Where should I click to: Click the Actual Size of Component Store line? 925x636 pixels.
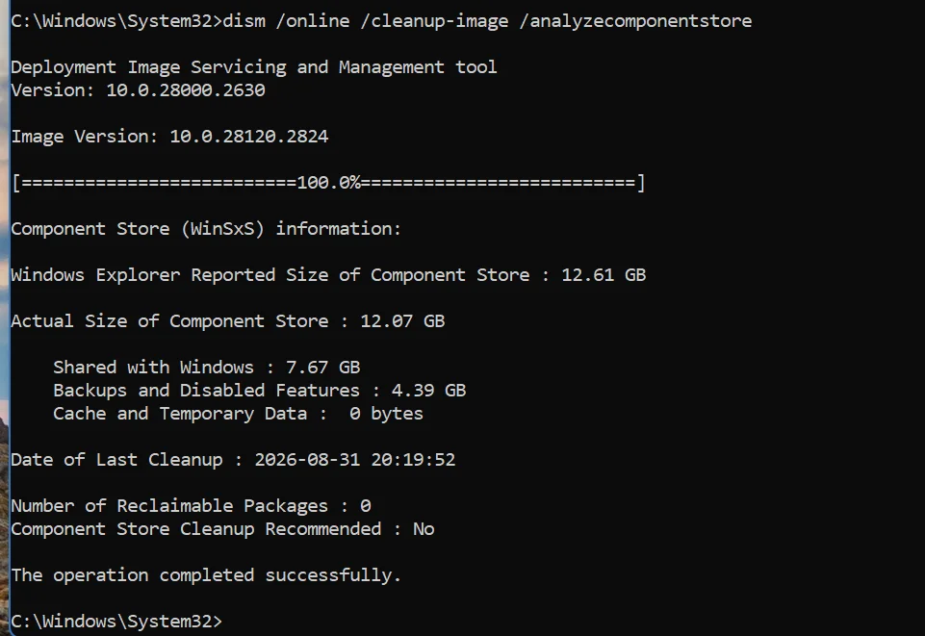(x=228, y=321)
